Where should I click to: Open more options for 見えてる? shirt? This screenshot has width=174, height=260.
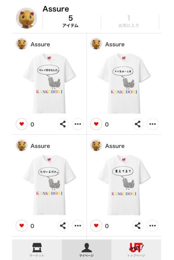[x=152, y=225]
